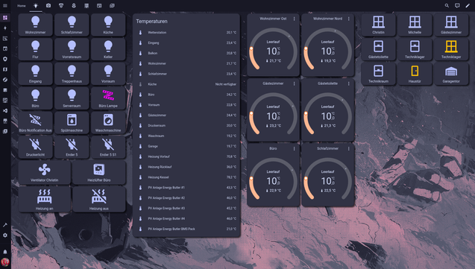Open Overview dashboard icon in sidebar
Image resolution: width=475 pixels, height=269 pixels.
tap(5, 18)
